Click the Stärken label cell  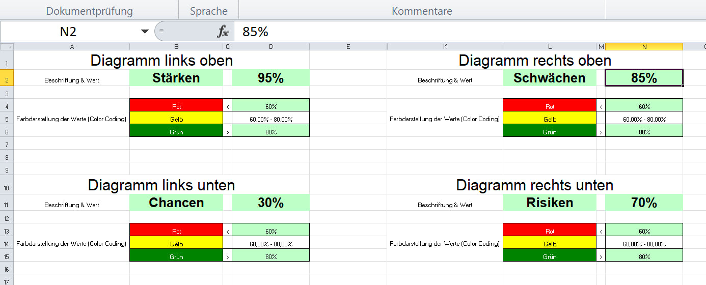click(x=176, y=78)
